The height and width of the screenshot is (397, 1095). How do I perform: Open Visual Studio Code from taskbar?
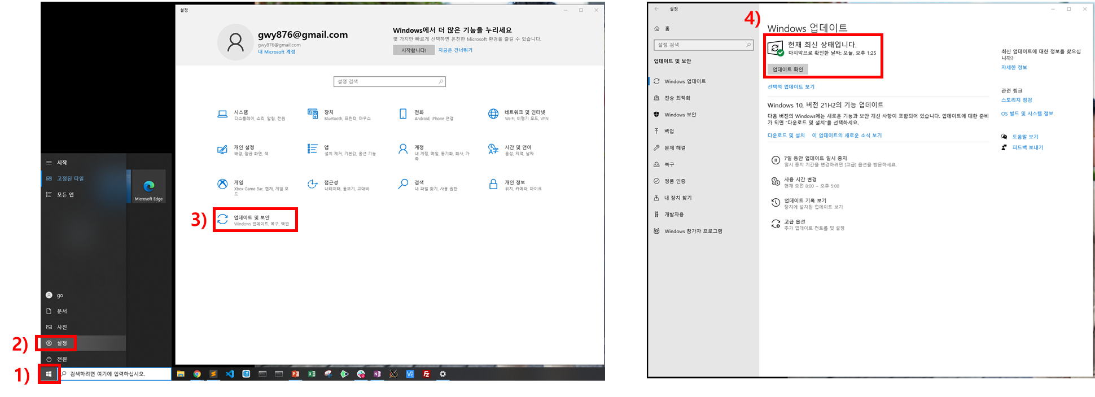tap(230, 374)
